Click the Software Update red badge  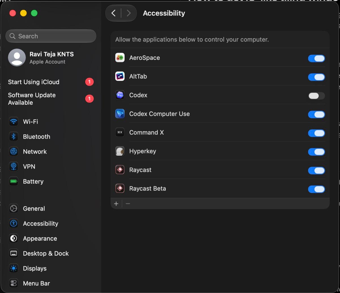tap(89, 99)
